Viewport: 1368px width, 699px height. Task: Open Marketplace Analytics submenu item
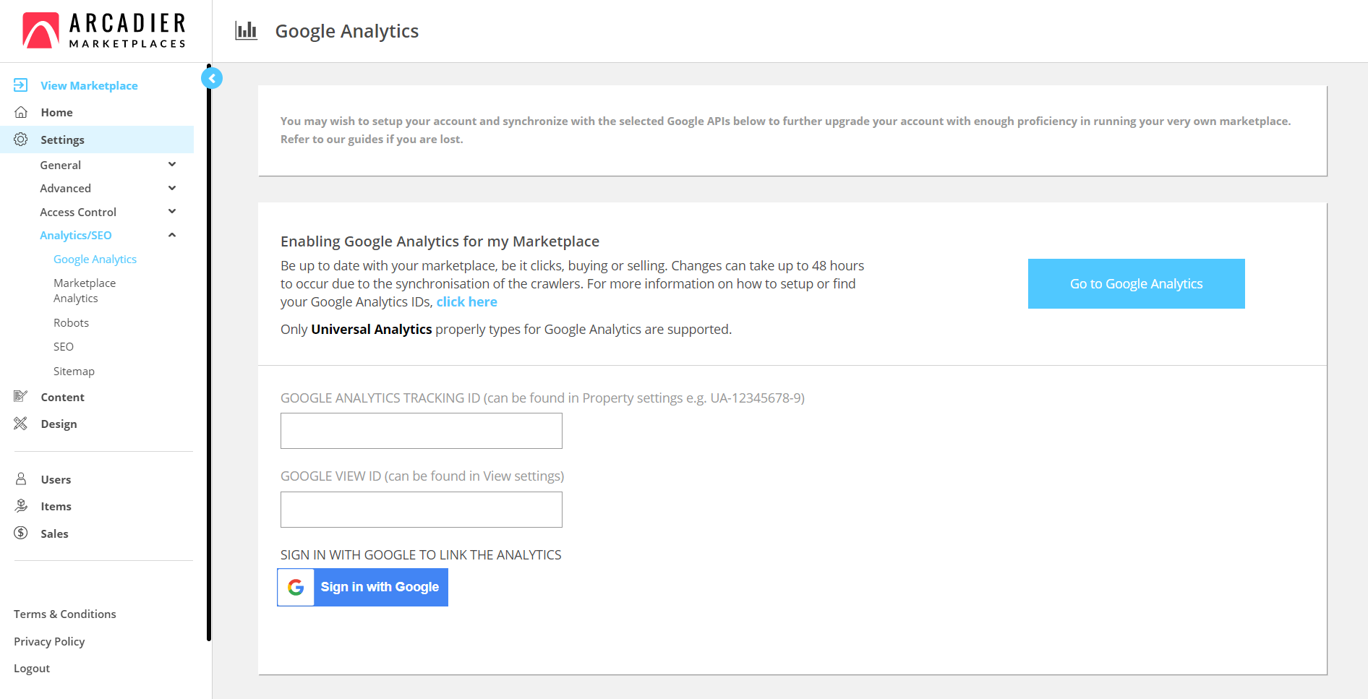point(85,291)
